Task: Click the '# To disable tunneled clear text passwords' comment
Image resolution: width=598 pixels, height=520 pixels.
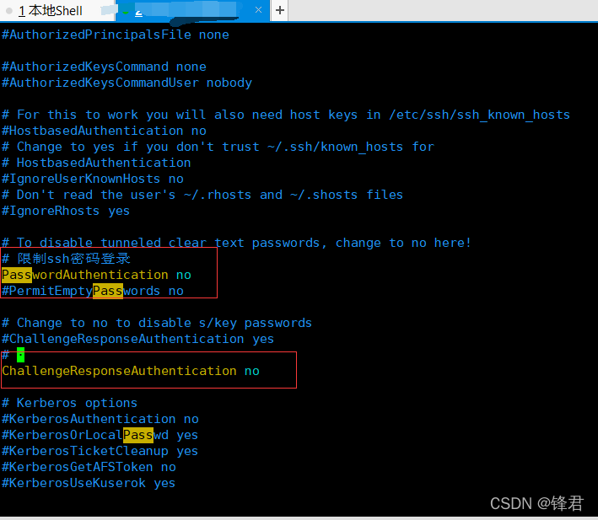Action: [x=237, y=243]
